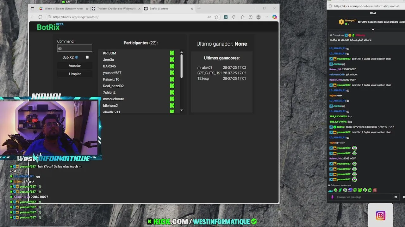Image resolution: width=405 pixels, height=227 pixels.
Task: Click past winner 123esp
Action: (x=203, y=79)
